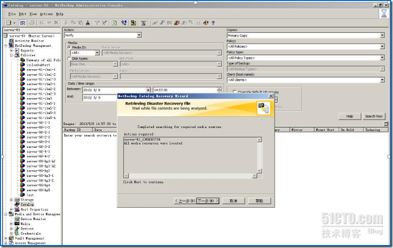Click the wizard Cancel (取消) button
Screen dimensions: 393x248
234,201
